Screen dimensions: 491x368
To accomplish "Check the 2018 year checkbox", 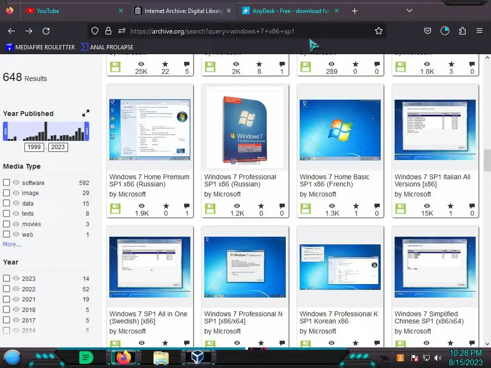I will [7, 310].
